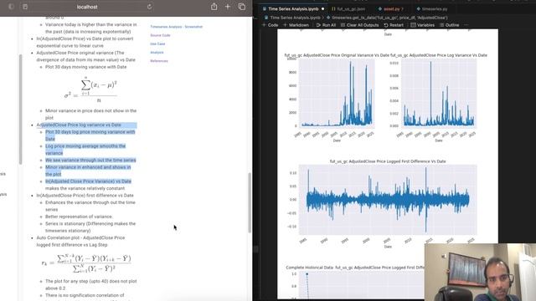Click text 'We see variance through out the time series'
The height and width of the screenshot is (301, 536).
pyautogui.click(x=90, y=160)
